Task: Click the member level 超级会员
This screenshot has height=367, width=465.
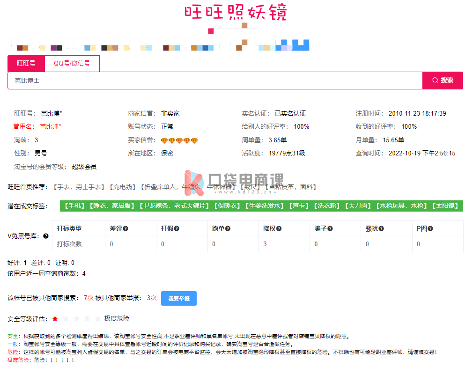Action: click(84, 167)
